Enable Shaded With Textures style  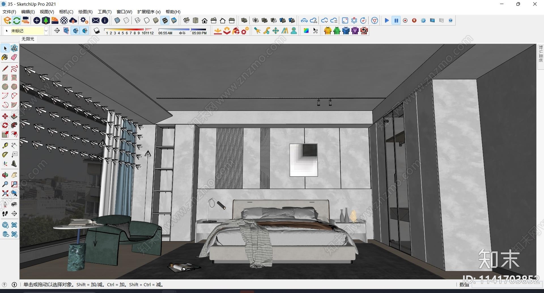(165, 20)
